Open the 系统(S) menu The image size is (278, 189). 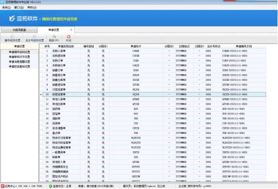(x=6, y=7)
